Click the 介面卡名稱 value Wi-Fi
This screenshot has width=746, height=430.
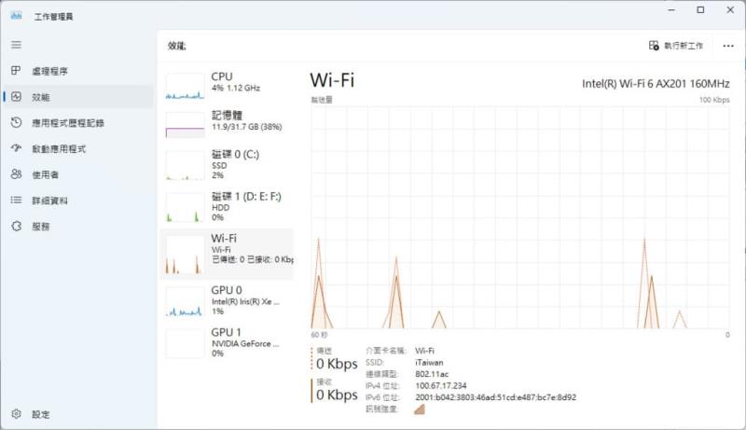(424, 351)
